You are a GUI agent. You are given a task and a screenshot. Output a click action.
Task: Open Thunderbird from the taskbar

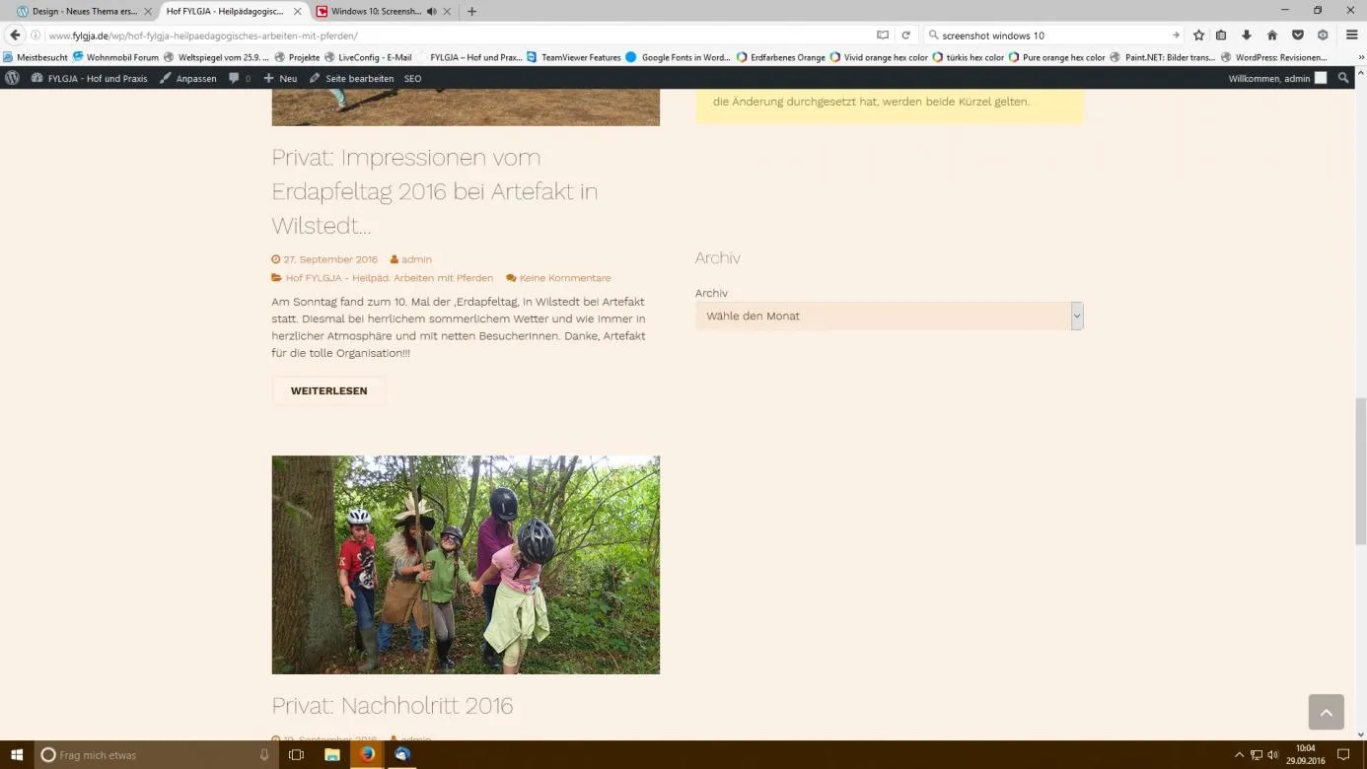(x=402, y=755)
